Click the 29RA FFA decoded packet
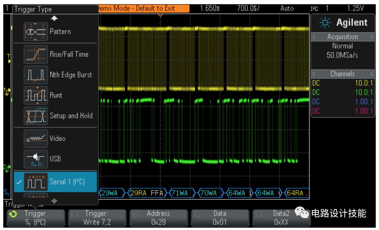Screen dimensions: 379x230 147,193
